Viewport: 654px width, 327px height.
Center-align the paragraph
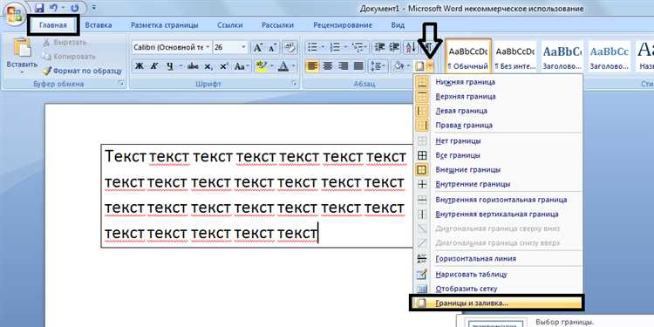coord(328,66)
